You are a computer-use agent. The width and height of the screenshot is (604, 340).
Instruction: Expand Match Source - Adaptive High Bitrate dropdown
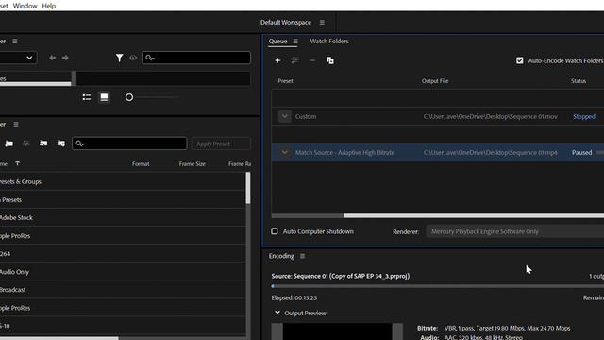point(285,152)
